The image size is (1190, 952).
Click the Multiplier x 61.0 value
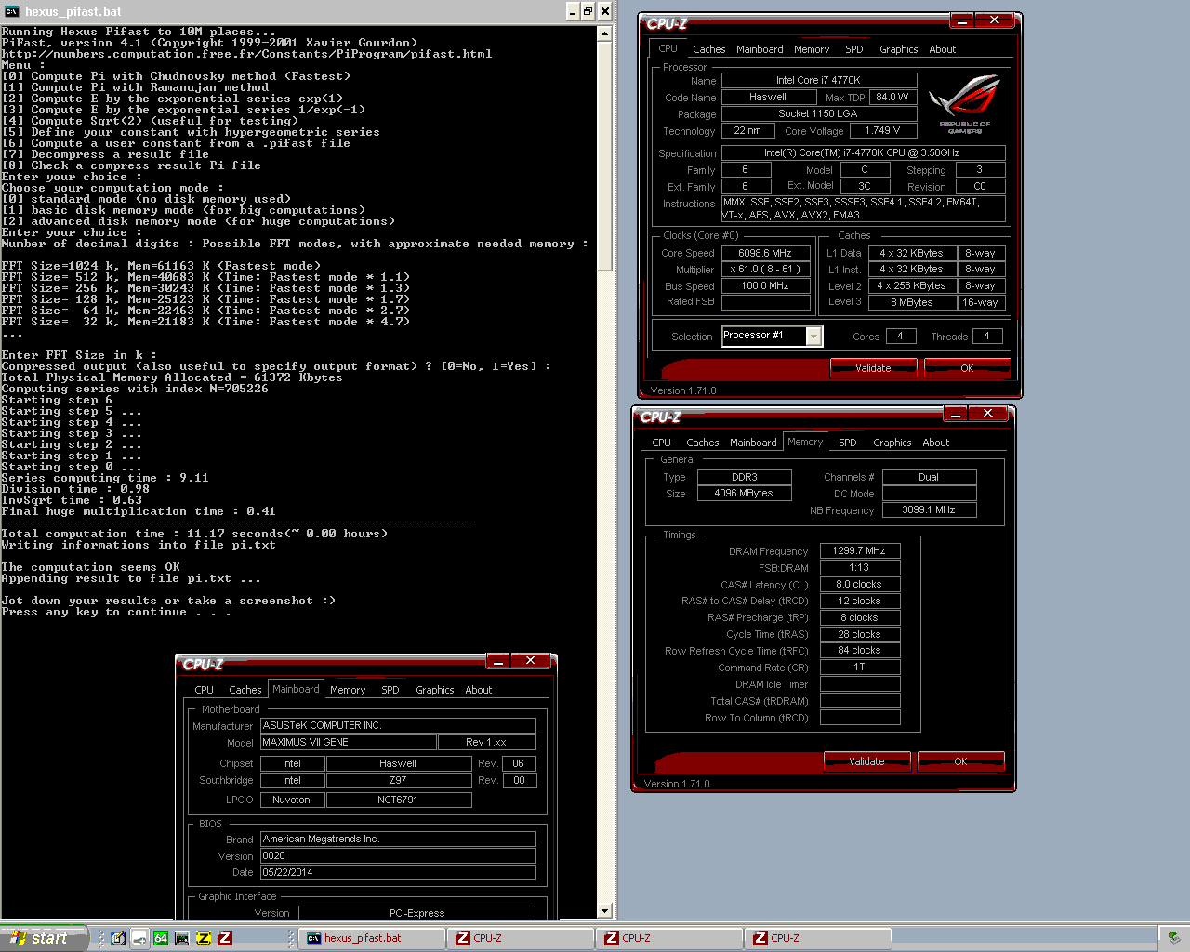[x=765, y=270]
